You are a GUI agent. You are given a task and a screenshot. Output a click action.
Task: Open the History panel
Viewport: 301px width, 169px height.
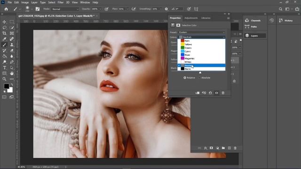point(286,21)
